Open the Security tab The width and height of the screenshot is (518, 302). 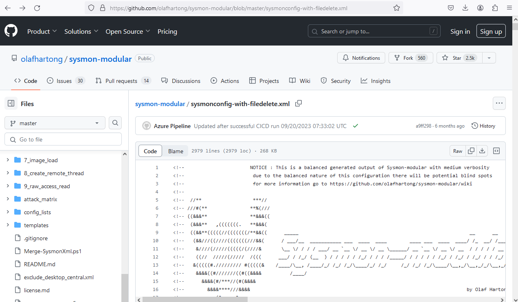click(336, 81)
